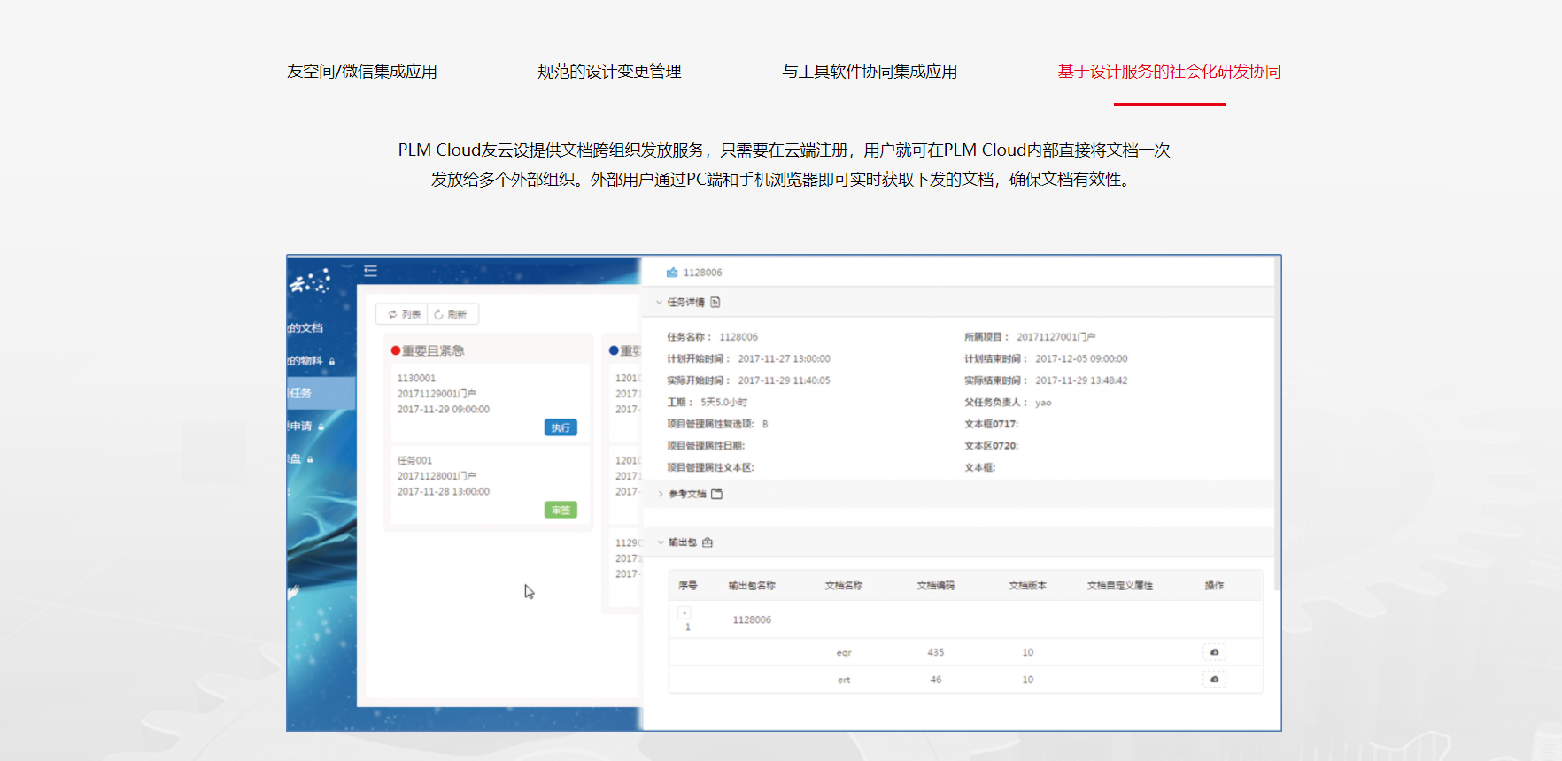
Task: Click the date 2017-11-29 09:00:00 on the task card
Action: (443, 410)
